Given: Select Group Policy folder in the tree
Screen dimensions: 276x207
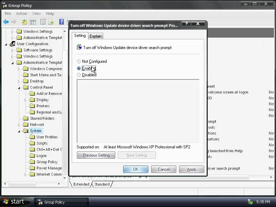Looking at the screenshot, I should 47,162.
